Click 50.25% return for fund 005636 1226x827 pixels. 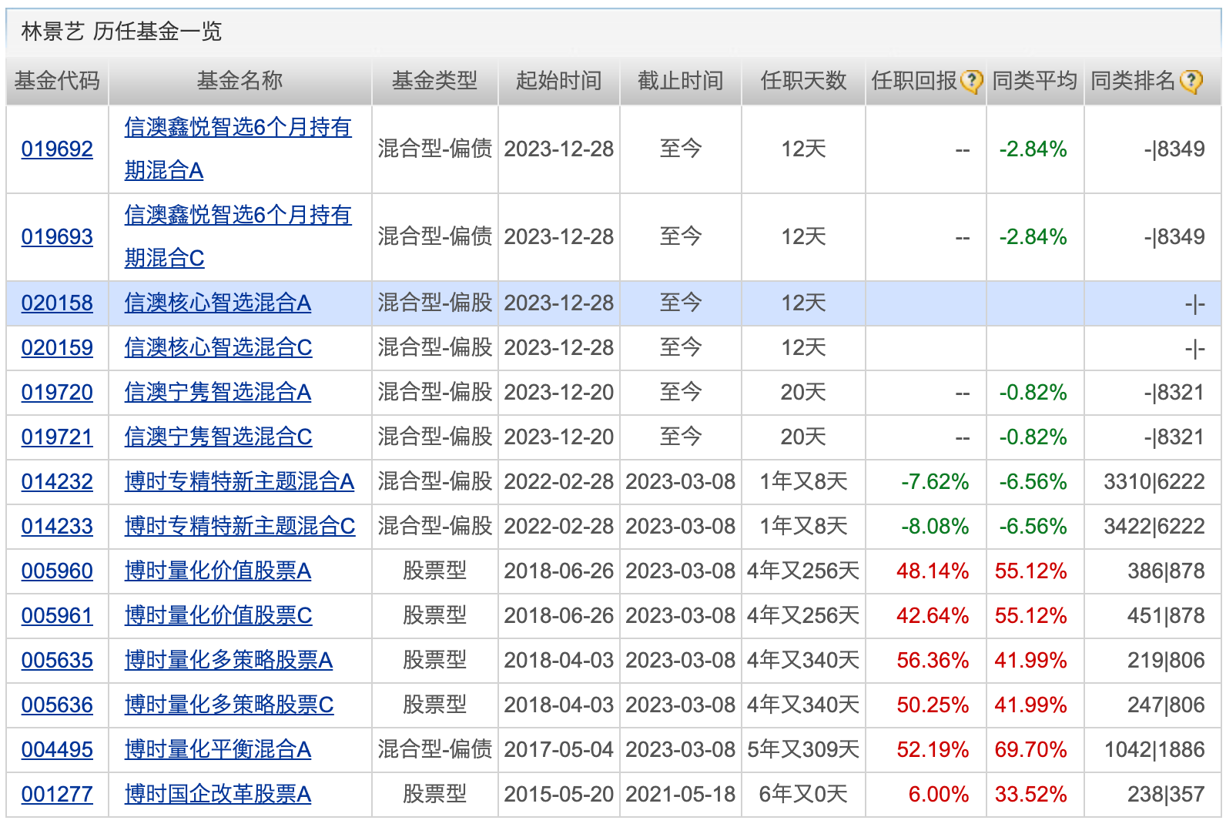pos(933,705)
